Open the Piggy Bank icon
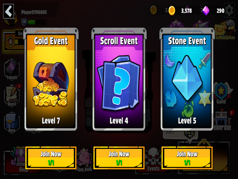Viewport: 238px width, 179px height. pos(84,160)
